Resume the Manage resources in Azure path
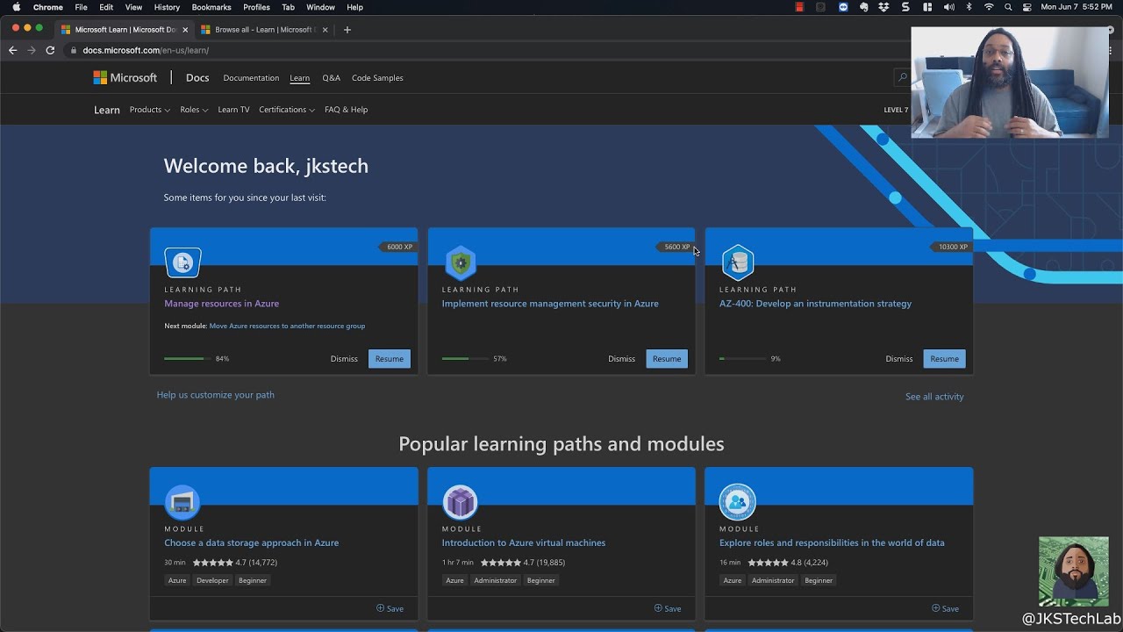1123x632 pixels. pos(390,359)
